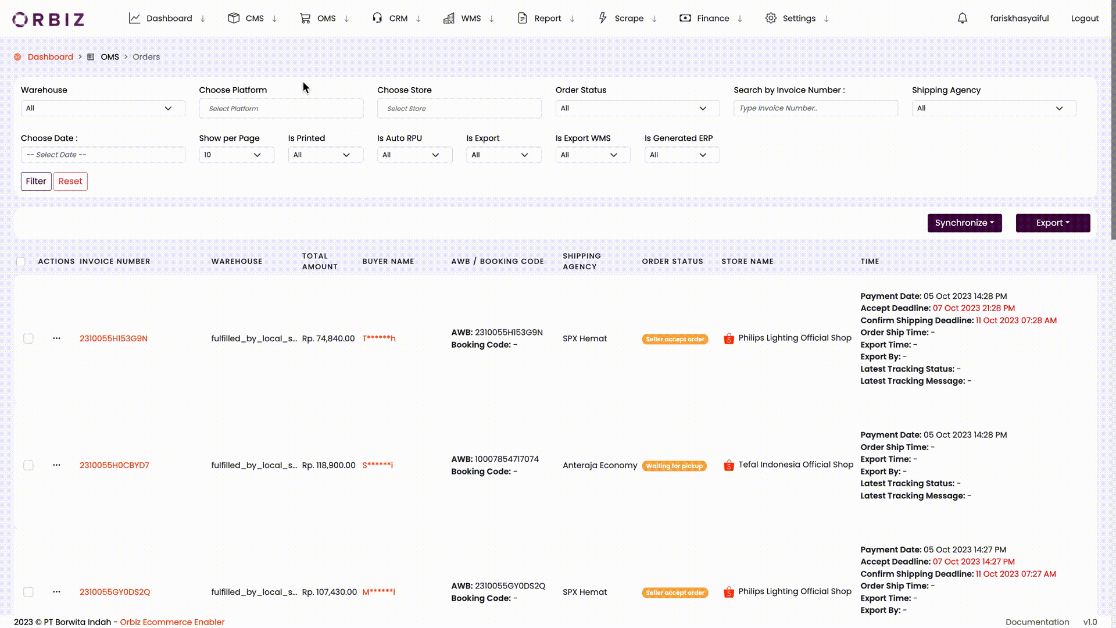The image size is (1116, 628).
Task: Click the Dashboard chart icon in navbar
Action: [134, 18]
